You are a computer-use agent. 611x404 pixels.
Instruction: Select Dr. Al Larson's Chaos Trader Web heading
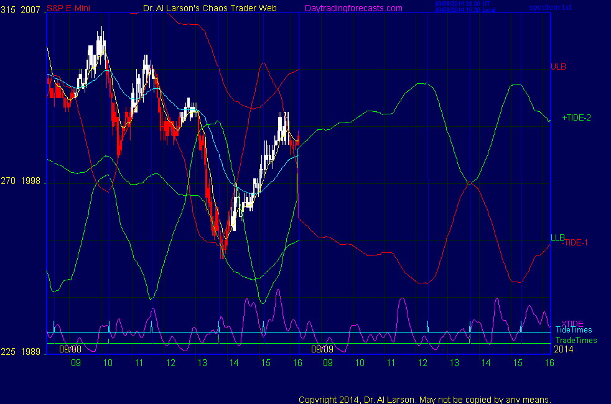(x=210, y=8)
